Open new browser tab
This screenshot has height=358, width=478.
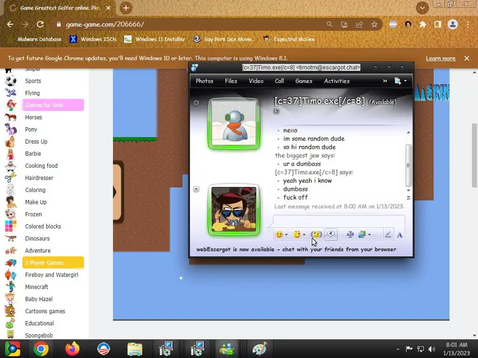click(x=126, y=8)
